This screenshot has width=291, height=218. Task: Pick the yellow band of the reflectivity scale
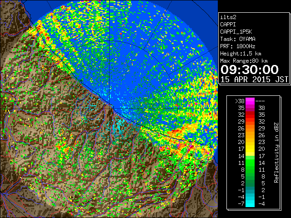click(250, 149)
